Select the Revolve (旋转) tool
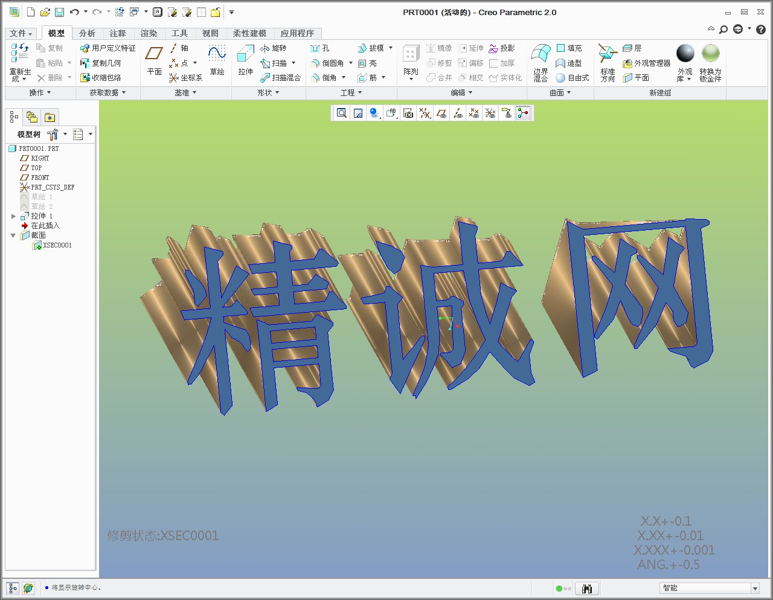Image resolution: width=773 pixels, height=600 pixels. tap(274, 48)
